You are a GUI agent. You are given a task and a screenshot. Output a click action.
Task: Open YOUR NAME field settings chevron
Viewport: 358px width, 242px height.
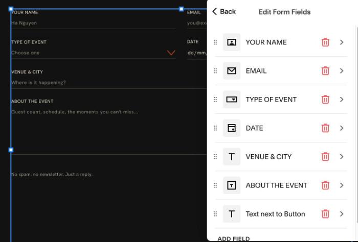[x=342, y=42]
